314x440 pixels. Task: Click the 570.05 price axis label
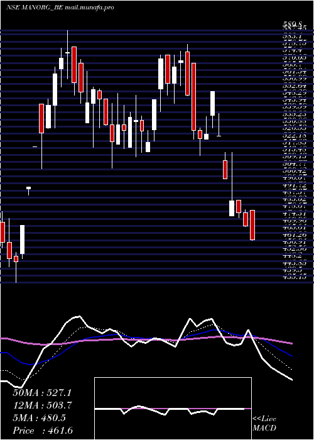pos(294,58)
